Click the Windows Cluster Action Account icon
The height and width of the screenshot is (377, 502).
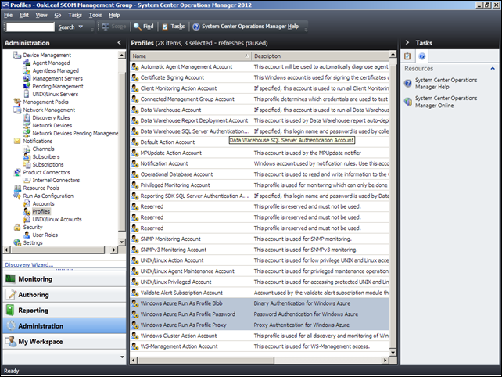(x=134, y=336)
